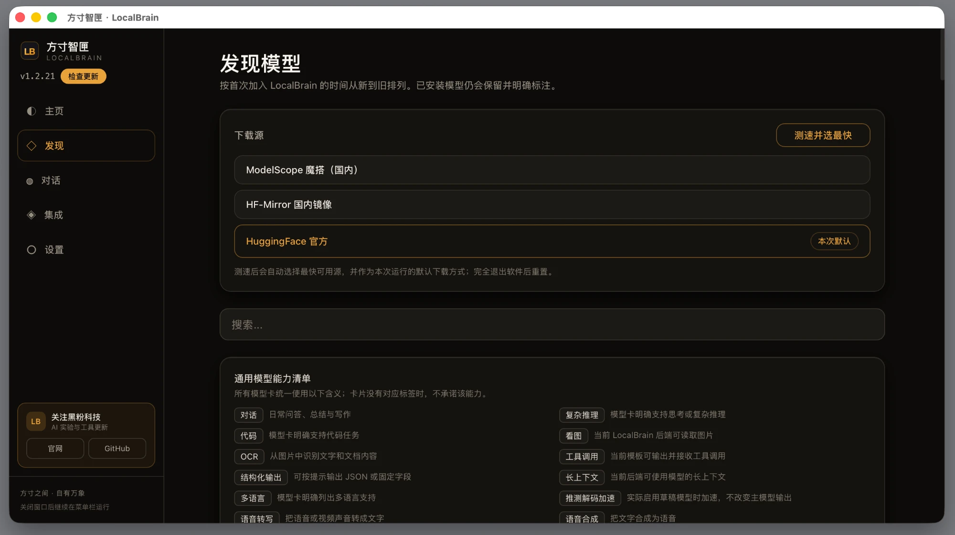Click the 代码 capability tag
This screenshot has width=955, height=535.
click(248, 436)
